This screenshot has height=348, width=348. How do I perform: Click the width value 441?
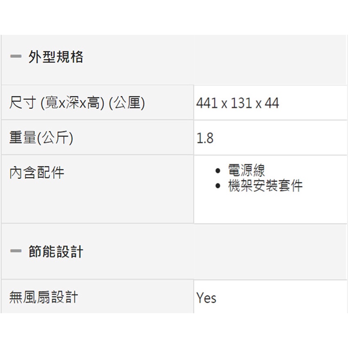pos(207,103)
